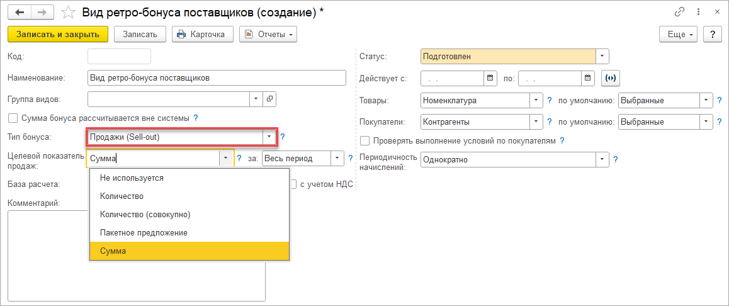Screen dimensions: 729x306
Task: Click the Наименование text field
Action: tap(217, 78)
